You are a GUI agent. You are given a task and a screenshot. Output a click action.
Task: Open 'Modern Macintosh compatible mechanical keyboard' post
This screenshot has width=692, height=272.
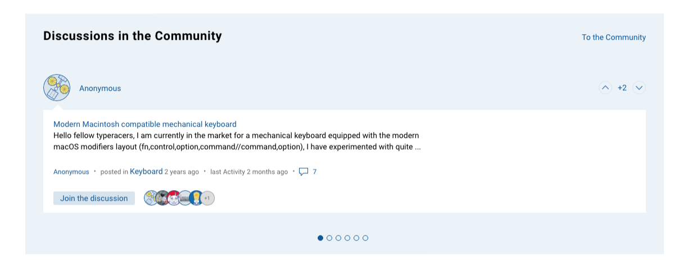click(145, 124)
